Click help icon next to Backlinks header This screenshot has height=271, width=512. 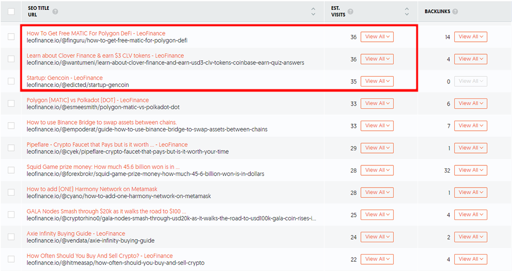point(455,11)
